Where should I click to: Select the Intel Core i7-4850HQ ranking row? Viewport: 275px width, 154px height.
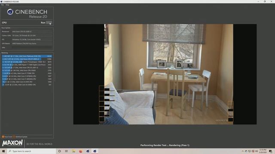point(27,79)
